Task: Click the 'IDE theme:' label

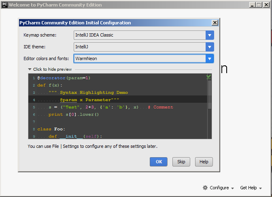Action: (x=34, y=47)
